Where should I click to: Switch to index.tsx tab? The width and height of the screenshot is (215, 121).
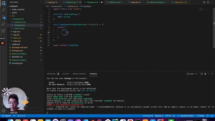134,2
